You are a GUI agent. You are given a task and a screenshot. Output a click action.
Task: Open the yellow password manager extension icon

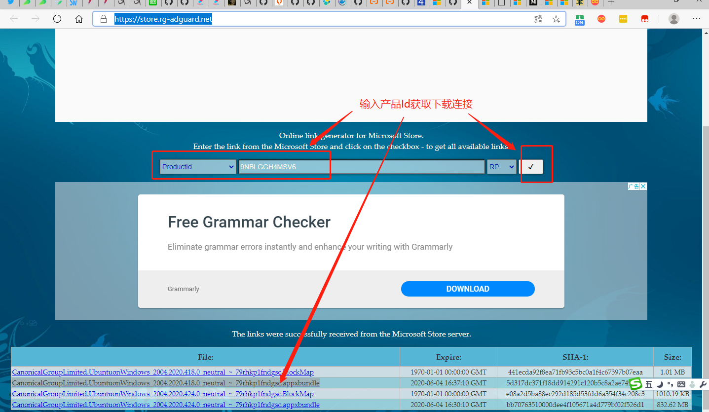click(x=623, y=19)
